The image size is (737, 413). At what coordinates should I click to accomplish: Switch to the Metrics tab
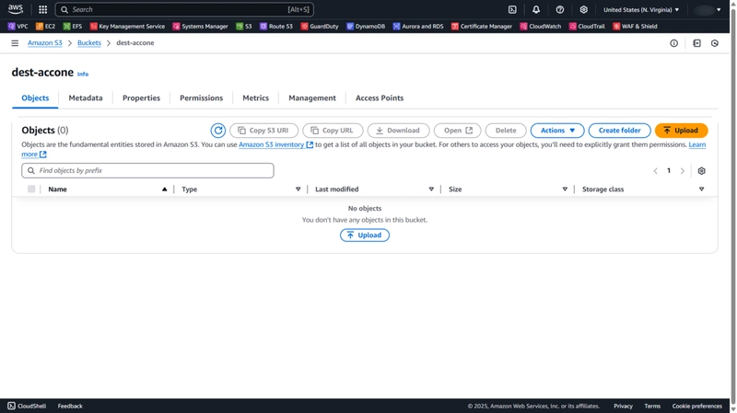[256, 98]
